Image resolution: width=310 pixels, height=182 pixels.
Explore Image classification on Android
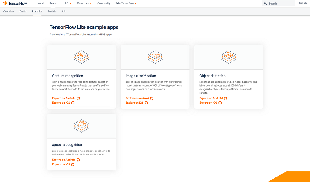tap(137, 98)
